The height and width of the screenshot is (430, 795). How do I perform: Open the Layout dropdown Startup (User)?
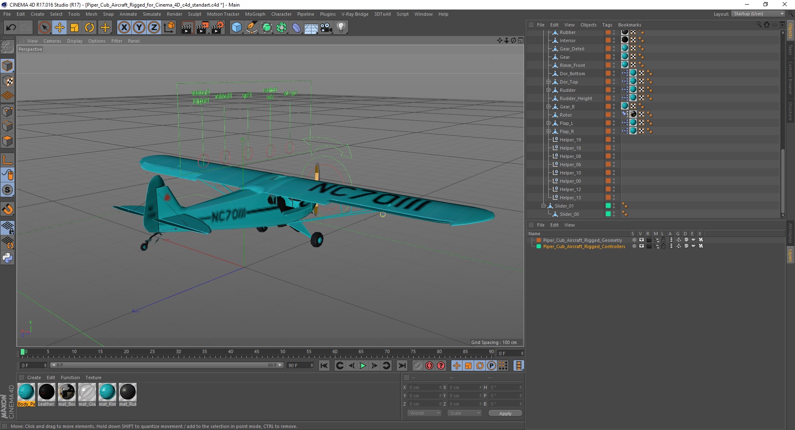(758, 14)
